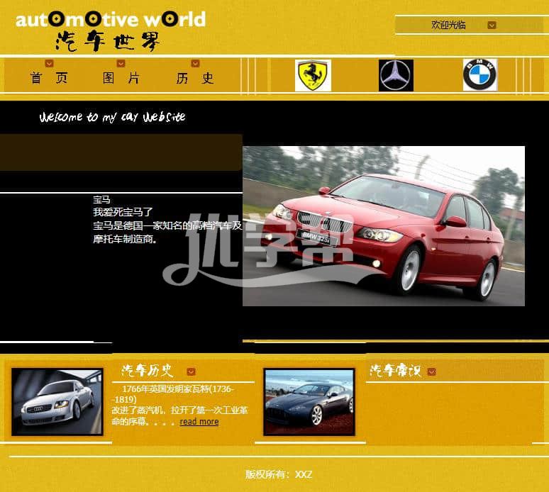Follow the "read more" link

coord(199,422)
